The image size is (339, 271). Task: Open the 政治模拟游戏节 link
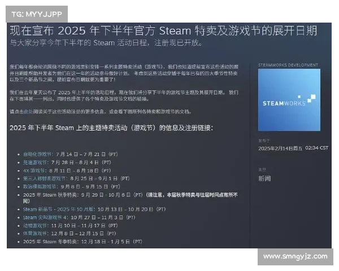click(x=40, y=186)
